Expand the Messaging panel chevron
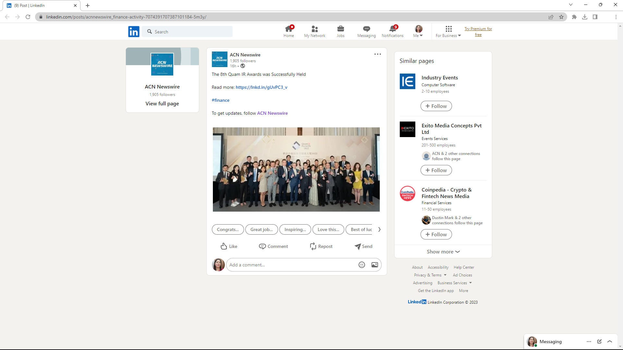Image resolution: width=623 pixels, height=350 pixels. tap(610, 342)
